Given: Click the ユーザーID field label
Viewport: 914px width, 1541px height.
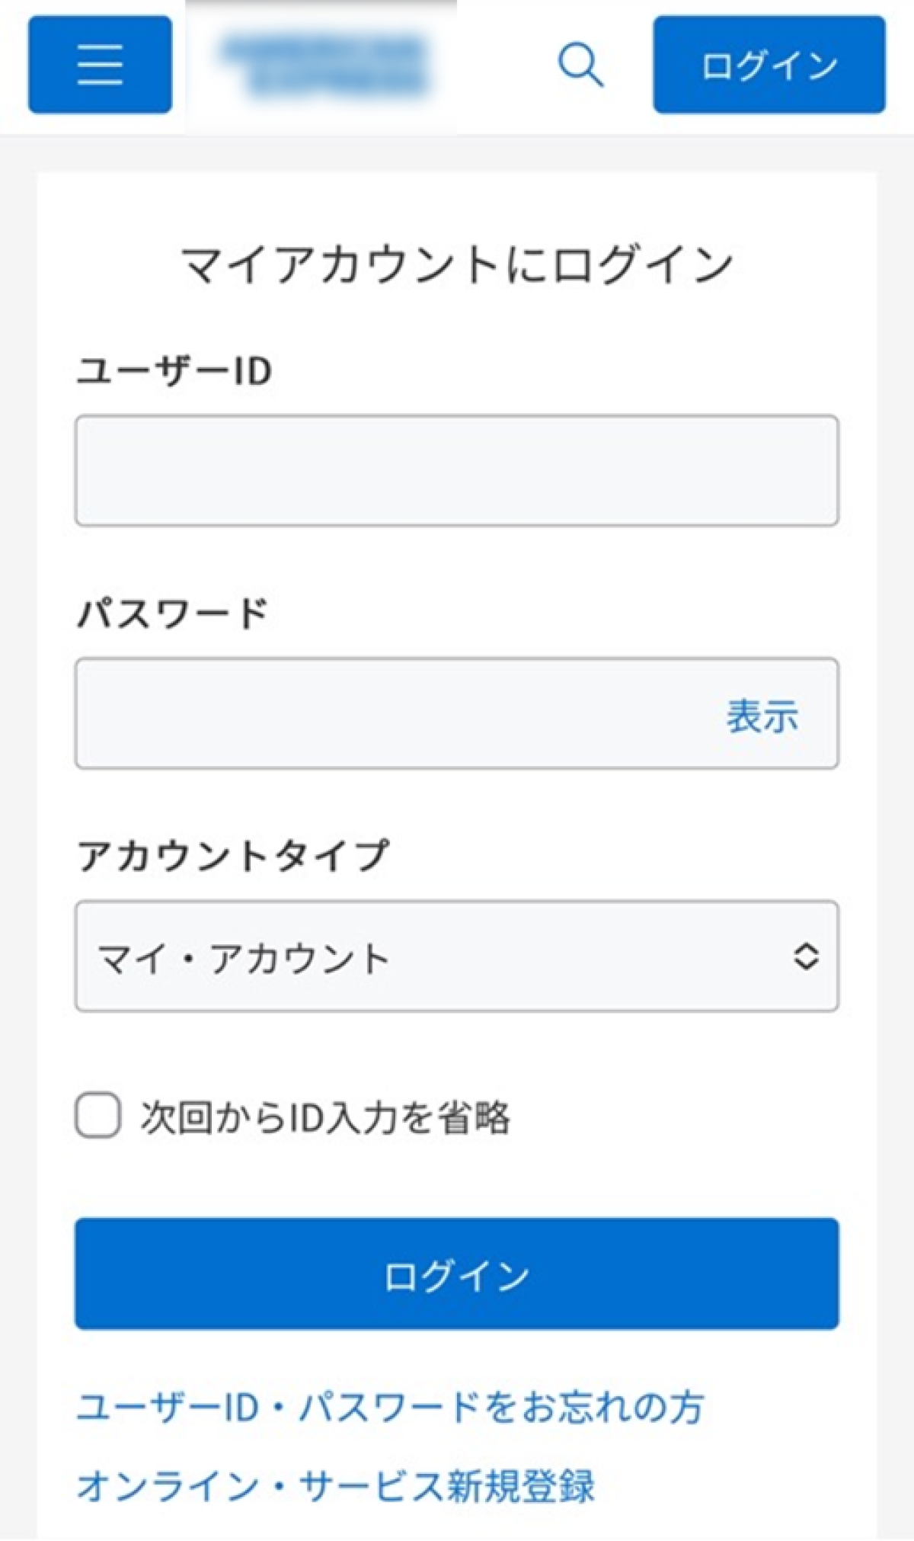Looking at the screenshot, I should tap(174, 372).
